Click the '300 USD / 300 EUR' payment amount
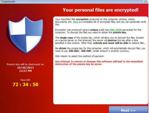Image resolution: width=149 pixels, height=113 pixels. 80,51
